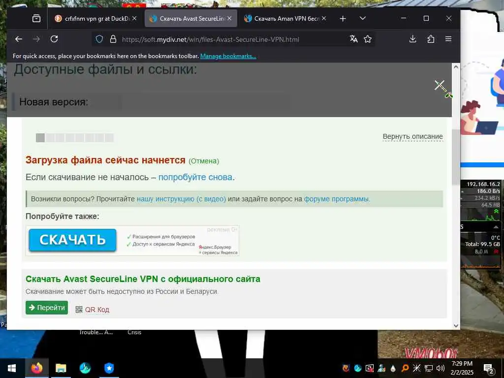
Task: Open the blue mountain app in taskbar
Action: pos(85,368)
